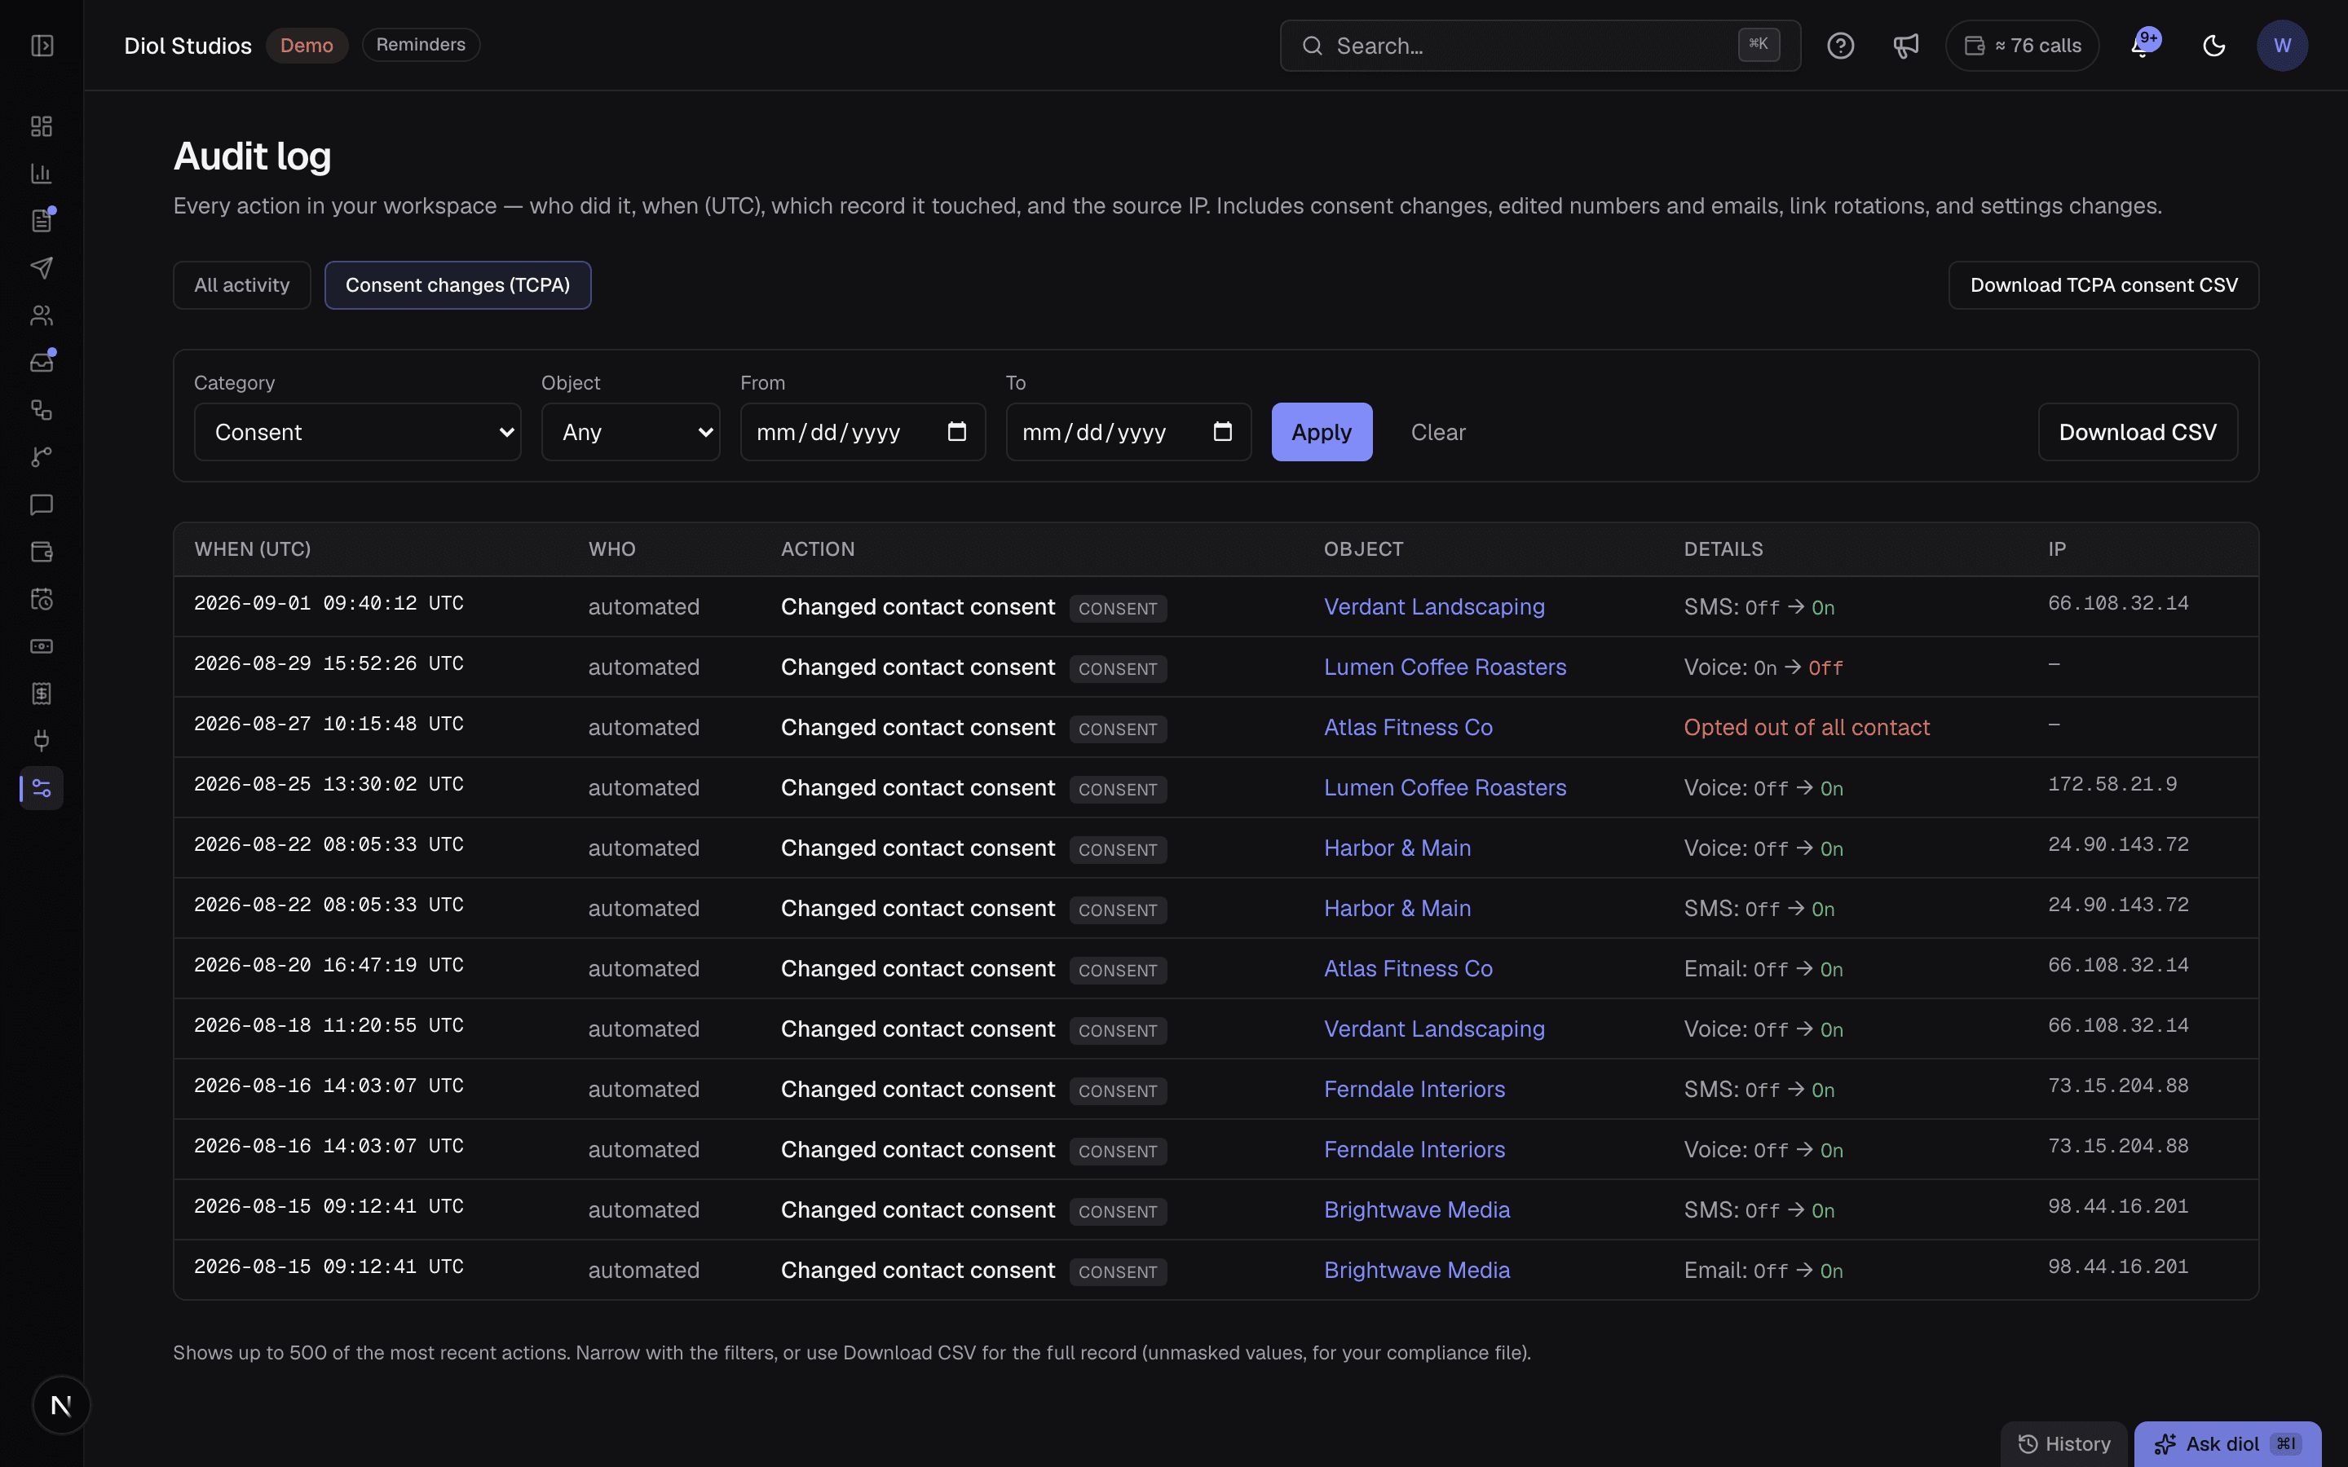Select the Consent changes (TCPA) tab

coord(457,285)
